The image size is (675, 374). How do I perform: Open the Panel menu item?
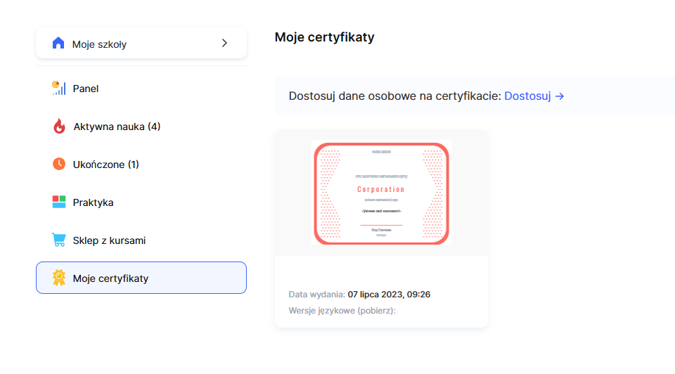pos(86,89)
